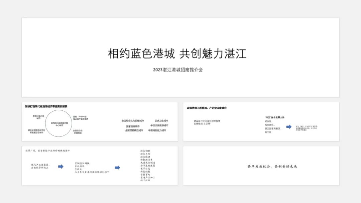Select 绿色钢铁 in the industry list
361x203 pixels.
tap(145, 151)
